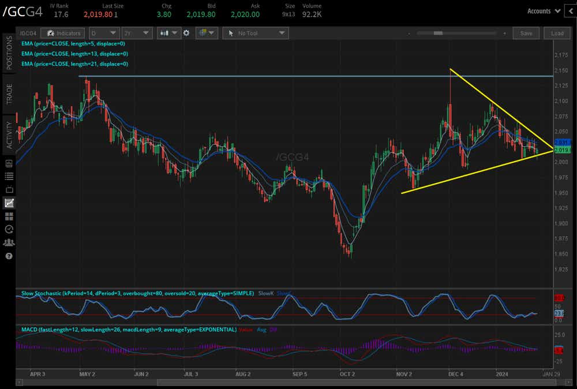Click the Chg value 3.80
The width and height of the screenshot is (577, 389).
(164, 14)
